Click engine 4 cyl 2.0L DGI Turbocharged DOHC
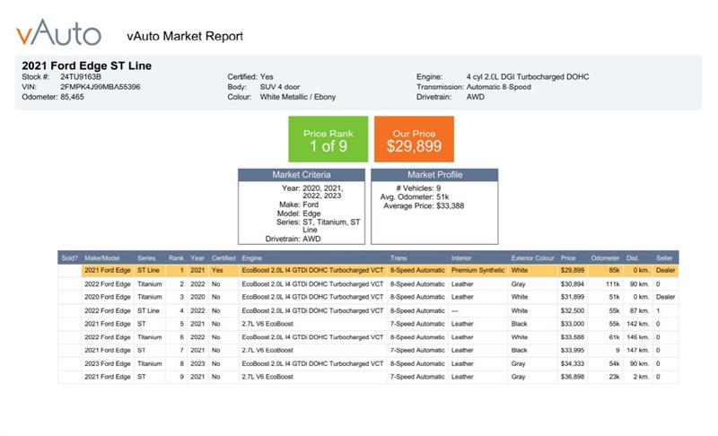 [x=528, y=77]
